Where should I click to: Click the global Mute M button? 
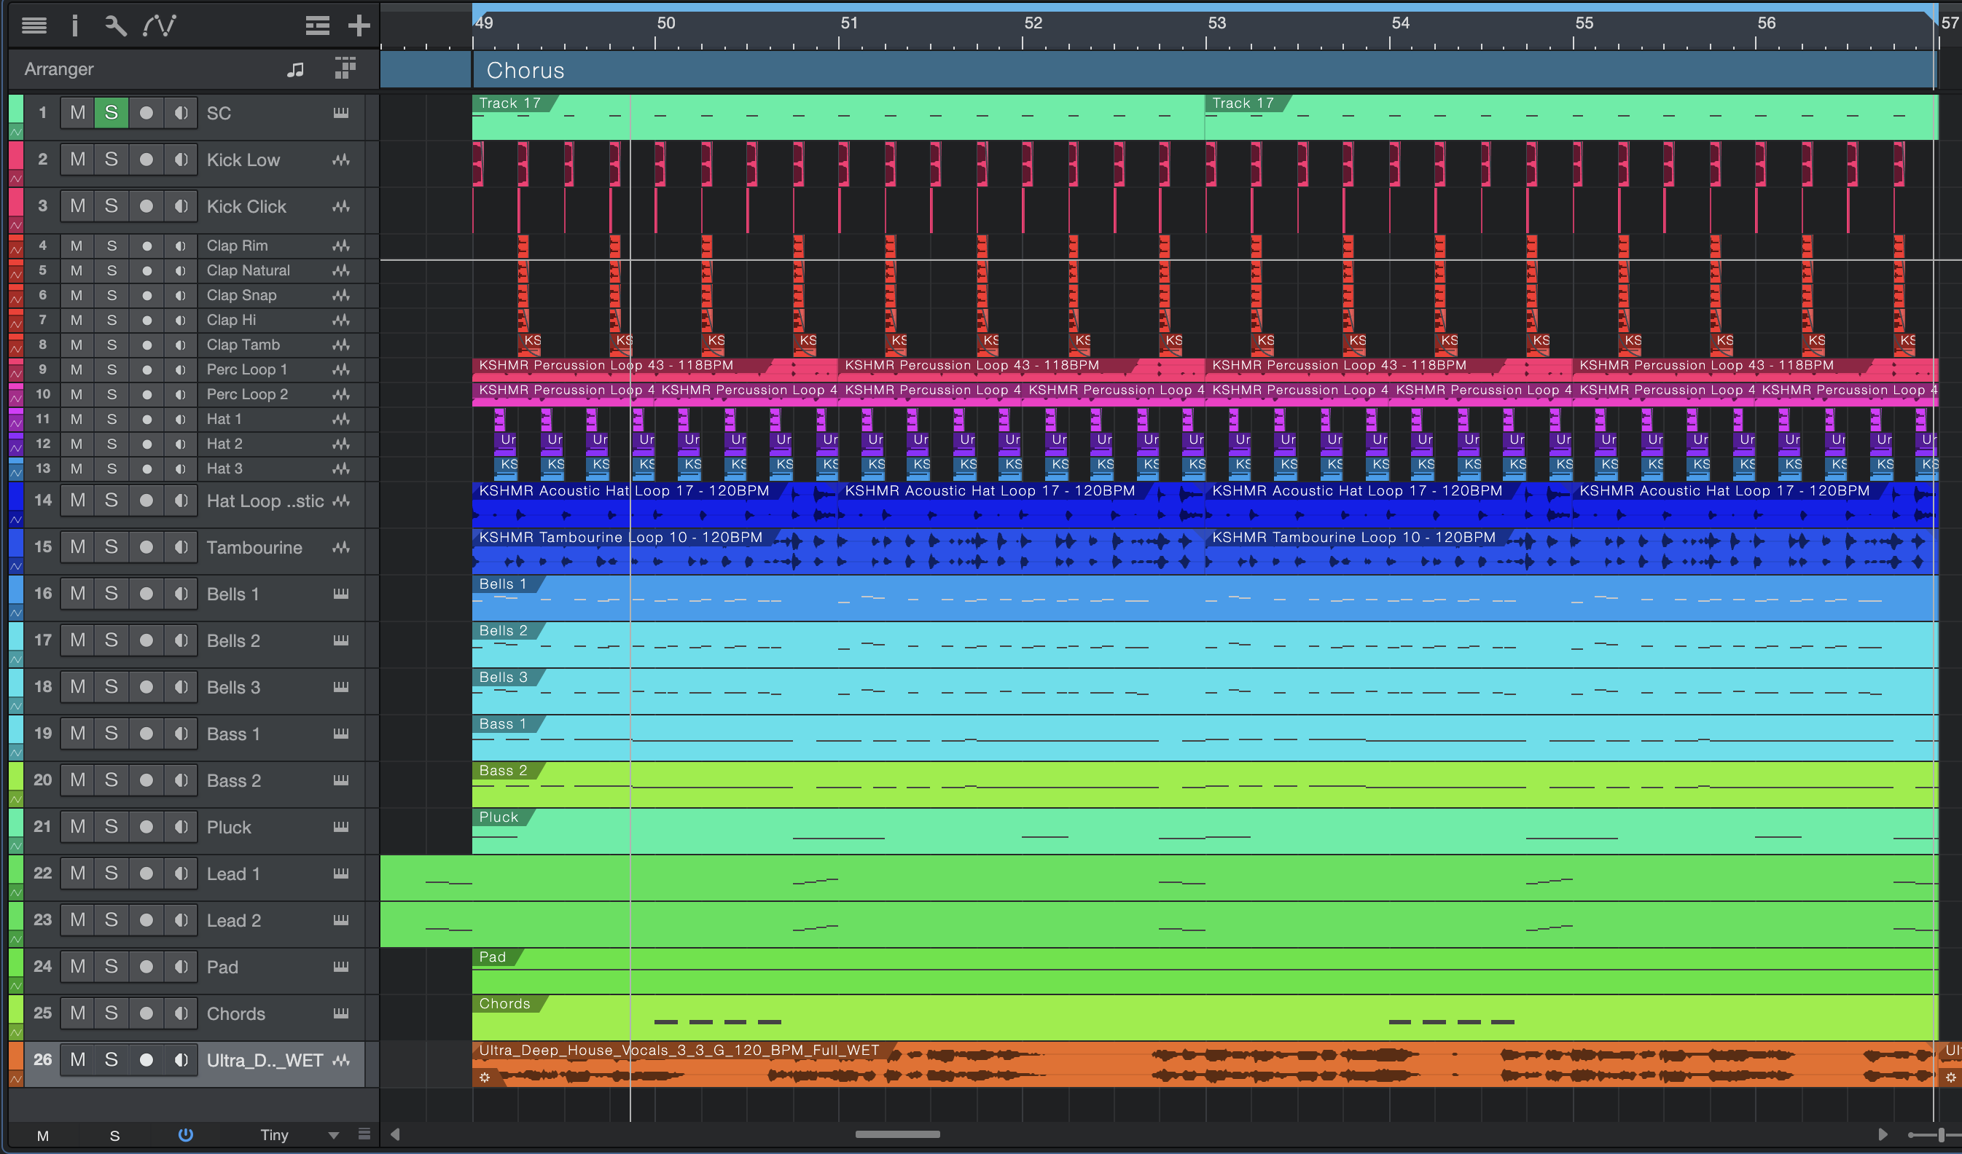pos(43,1135)
